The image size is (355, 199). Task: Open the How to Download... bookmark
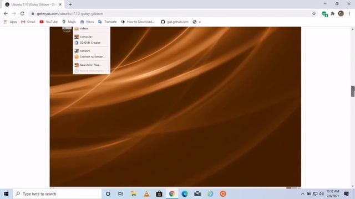coord(138,22)
